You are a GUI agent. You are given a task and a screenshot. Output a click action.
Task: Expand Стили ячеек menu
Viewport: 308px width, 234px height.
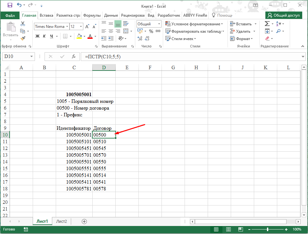[181, 38]
